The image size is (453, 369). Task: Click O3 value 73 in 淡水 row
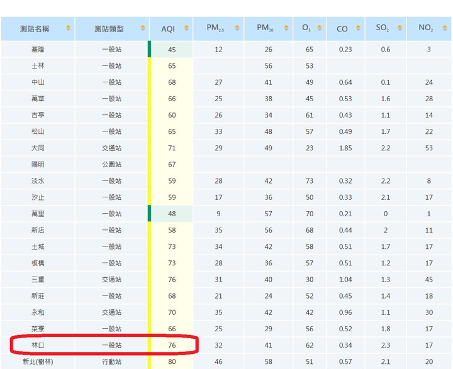pyautogui.click(x=310, y=181)
